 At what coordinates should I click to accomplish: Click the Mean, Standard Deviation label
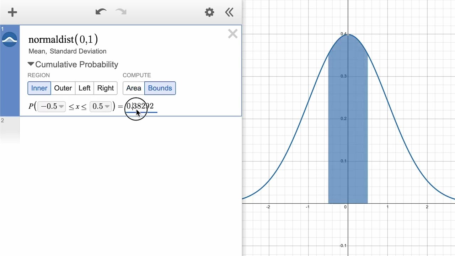point(67,51)
